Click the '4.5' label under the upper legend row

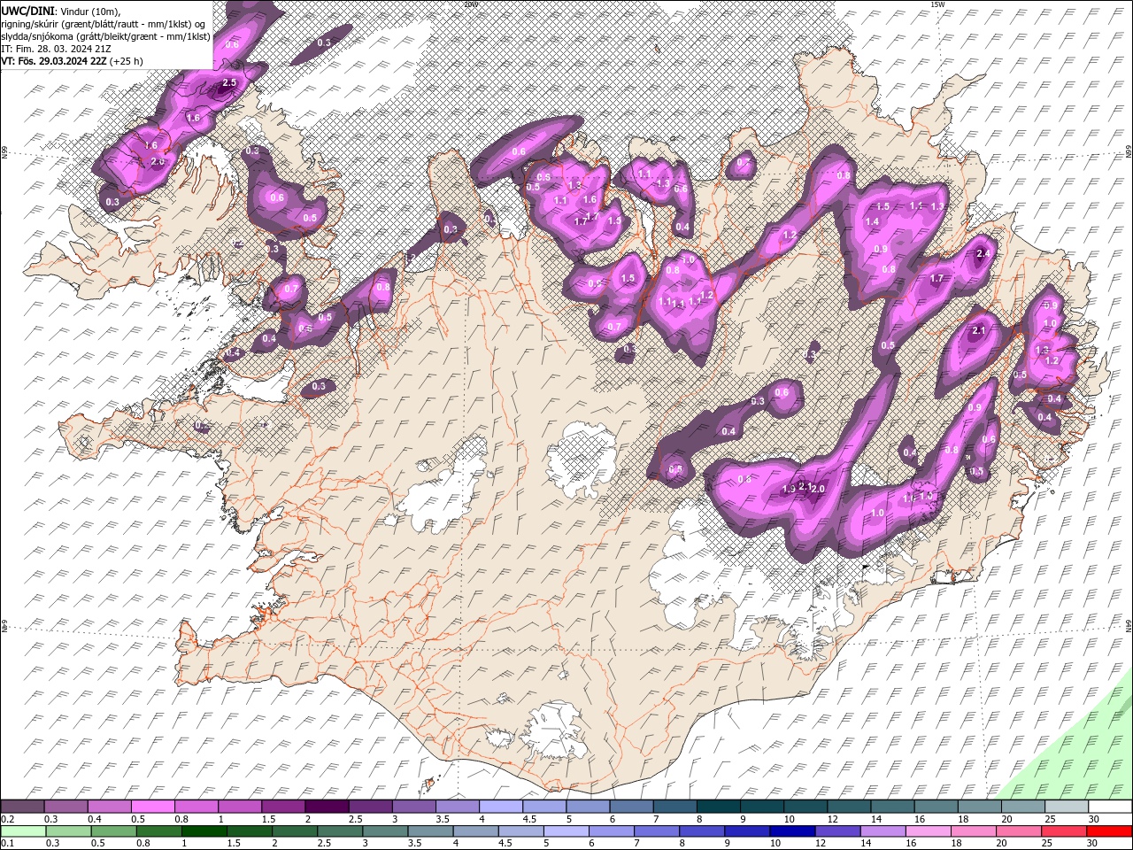coord(529,819)
